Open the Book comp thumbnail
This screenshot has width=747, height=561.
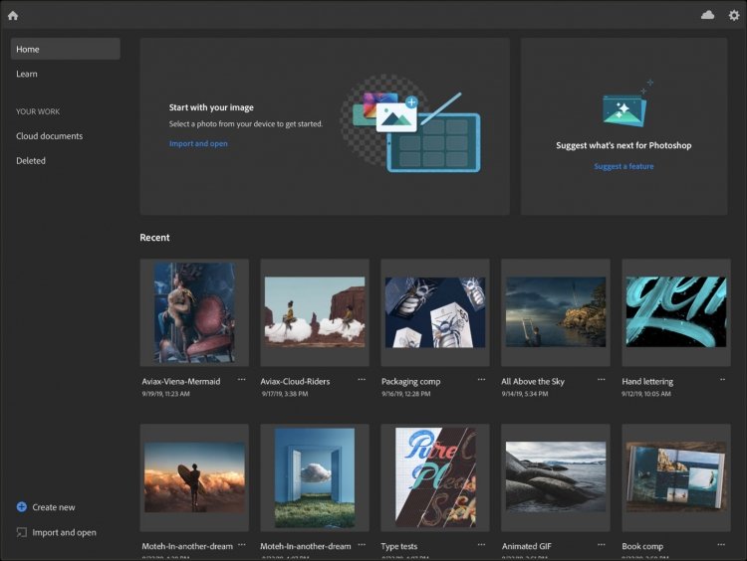coord(676,477)
